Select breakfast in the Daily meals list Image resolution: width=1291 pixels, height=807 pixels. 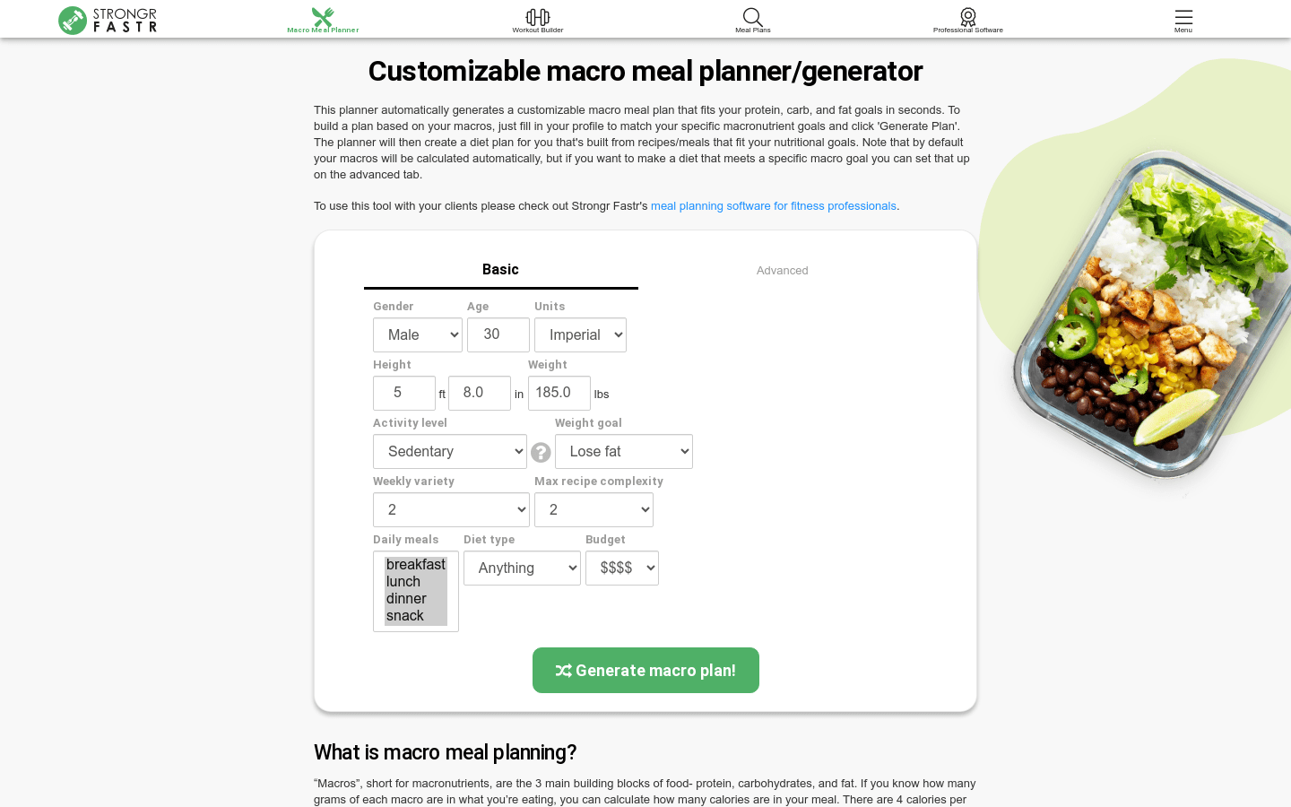point(415,565)
